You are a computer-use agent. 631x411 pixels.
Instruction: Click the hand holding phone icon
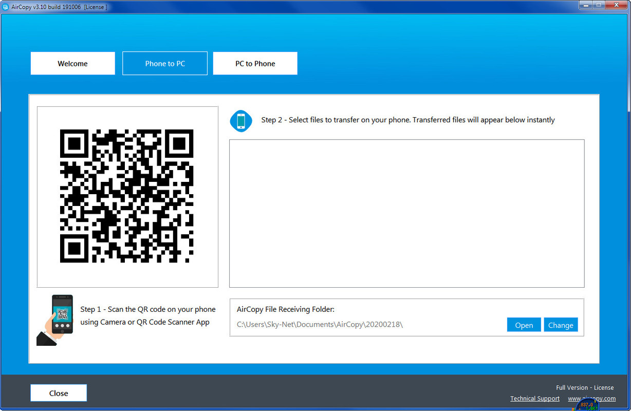[x=55, y=320]
